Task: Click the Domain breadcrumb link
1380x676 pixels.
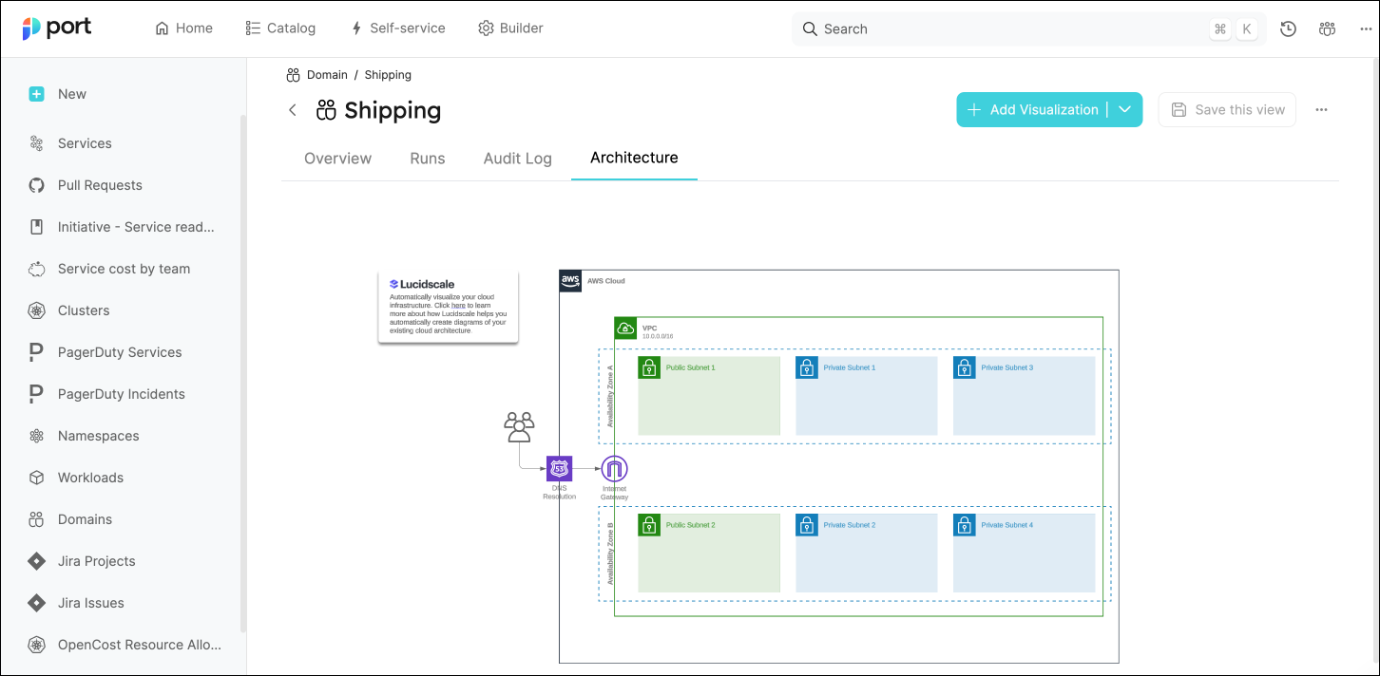Action: click(x=326, y=75)
